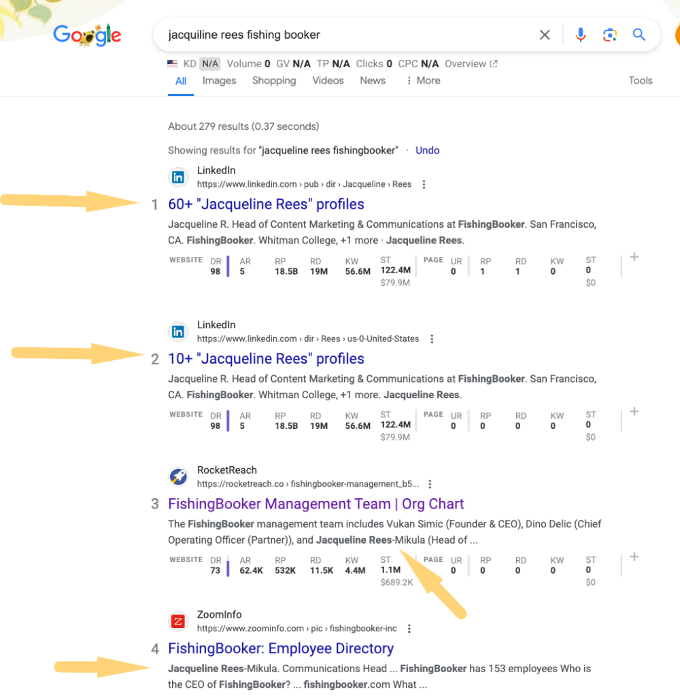This screenshot has height=696, width=680.
Task: Click the RocketReach result favicon
Action: click(178, 477)
